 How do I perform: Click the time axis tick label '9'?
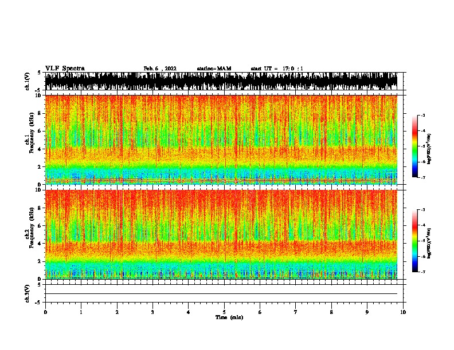(x=367, y=312)
